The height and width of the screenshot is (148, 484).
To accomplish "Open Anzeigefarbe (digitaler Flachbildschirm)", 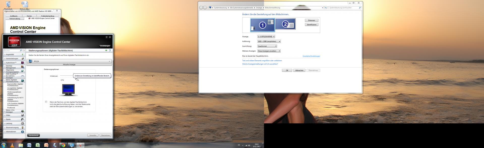I will coord(15,89).
